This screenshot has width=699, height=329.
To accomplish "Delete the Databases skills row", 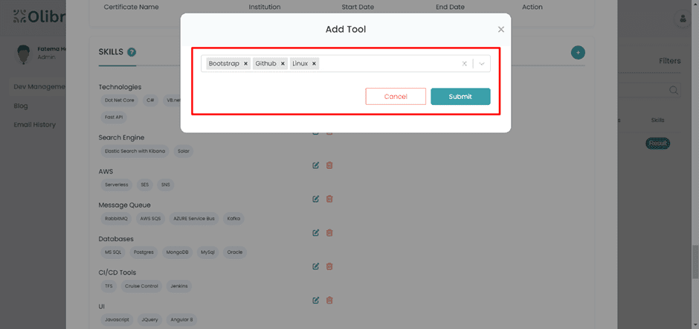I will (x=329, y=232).
